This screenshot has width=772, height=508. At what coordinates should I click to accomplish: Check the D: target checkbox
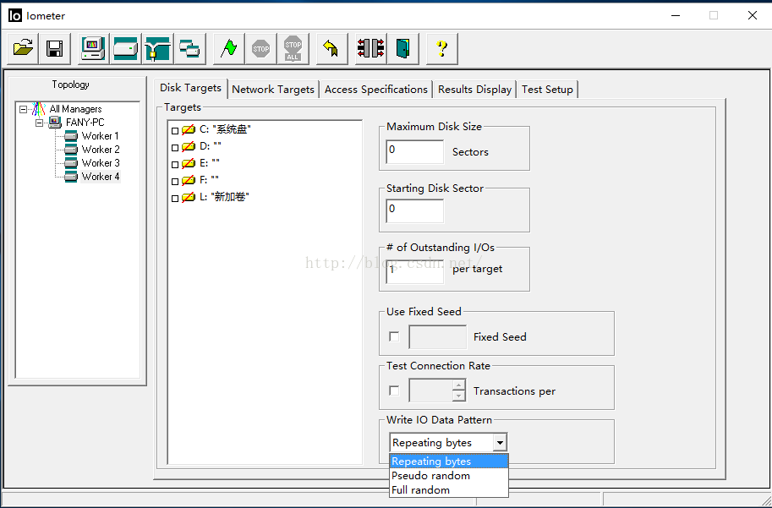click(x=175, y=148)
